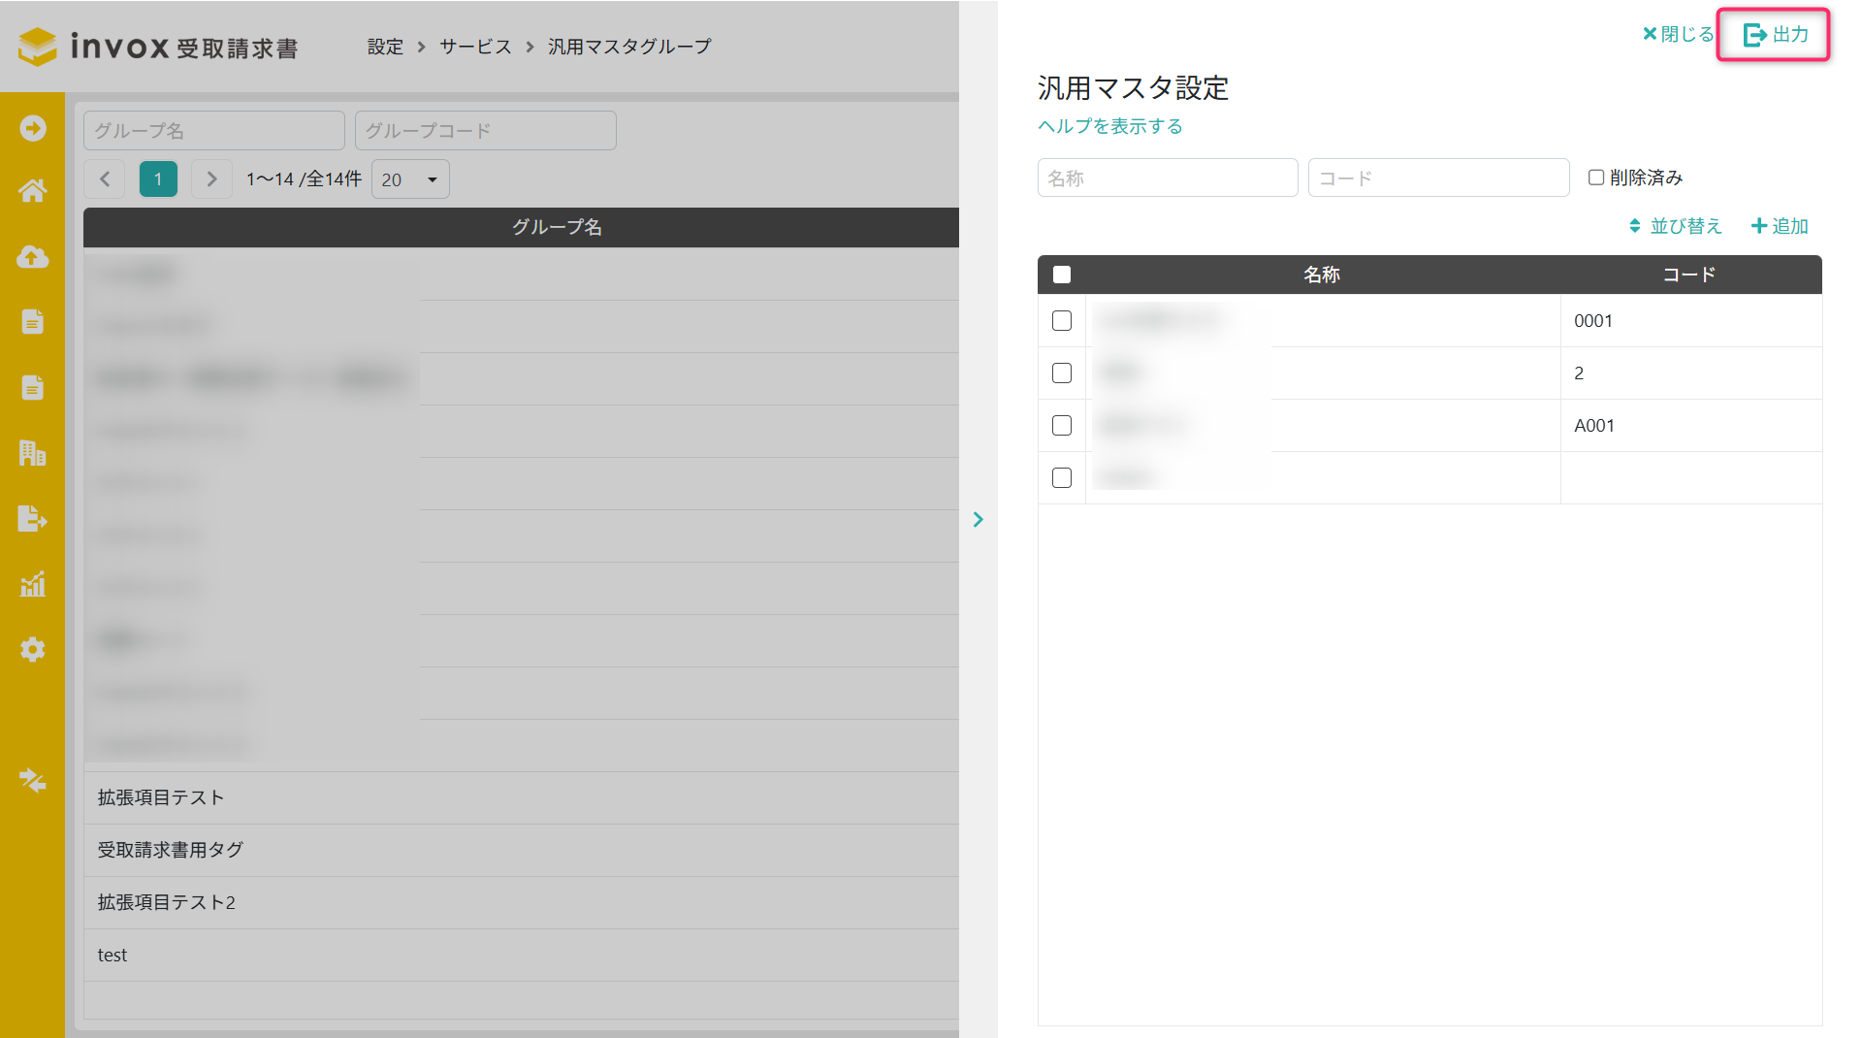Click the file export sidebar icon
The height and width of the screenshot is (1038, 1862).
(x=32, y=519)
